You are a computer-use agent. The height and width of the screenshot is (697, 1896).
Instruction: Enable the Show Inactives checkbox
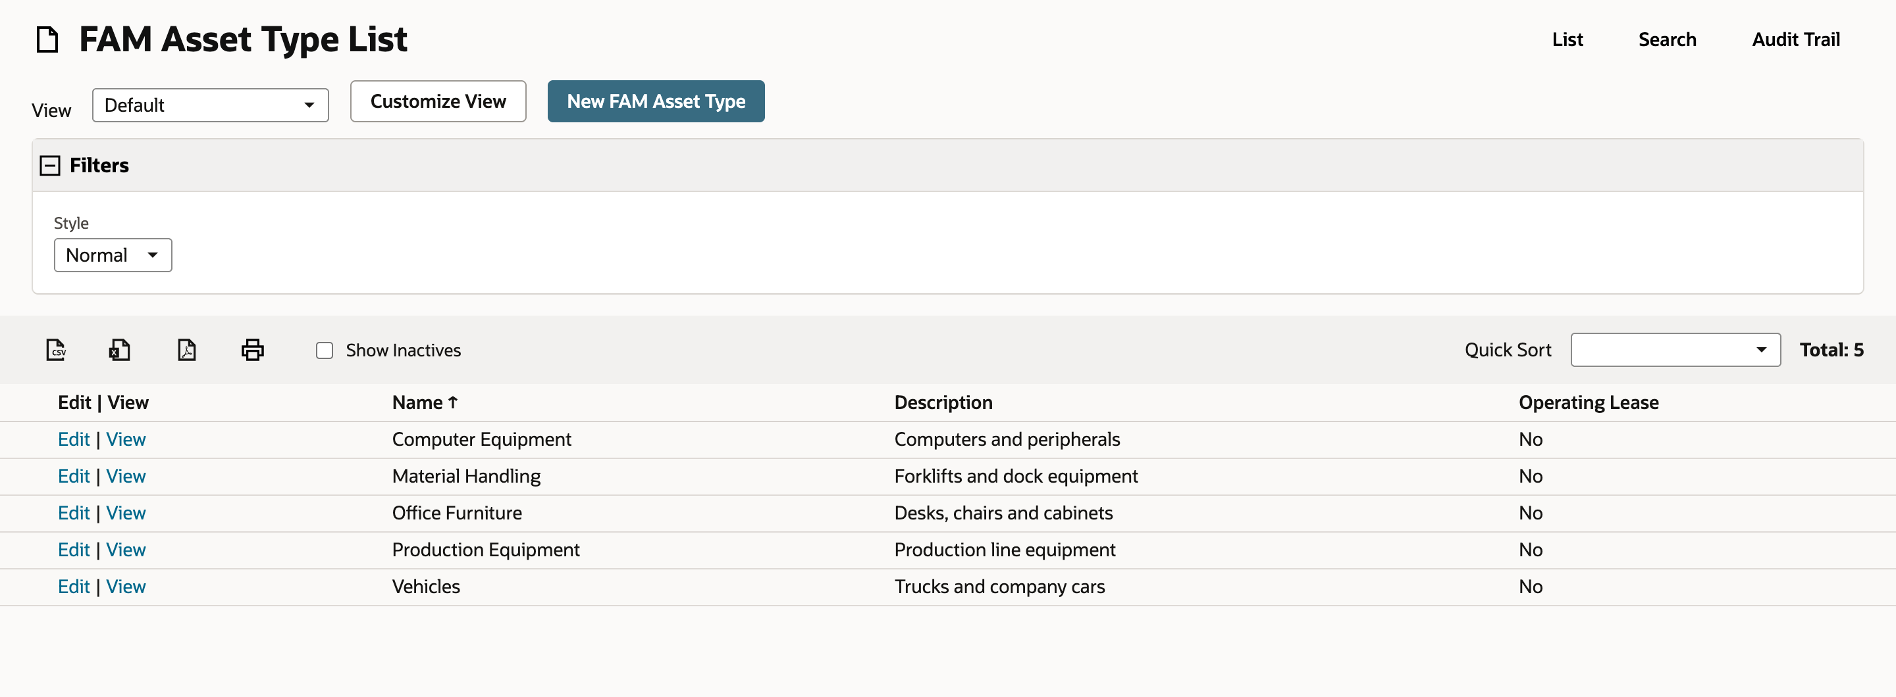(x=325, y=350)
